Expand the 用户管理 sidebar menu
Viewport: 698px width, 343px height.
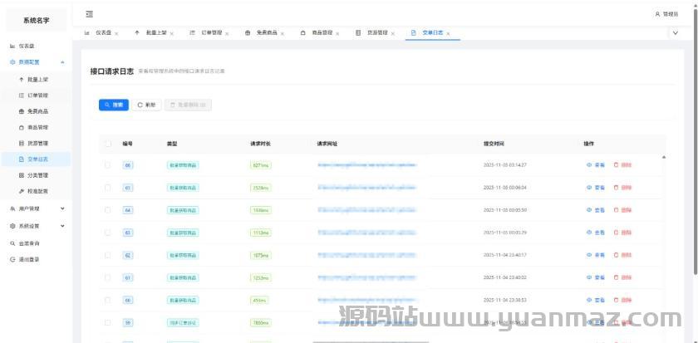[x=62, y=208]
